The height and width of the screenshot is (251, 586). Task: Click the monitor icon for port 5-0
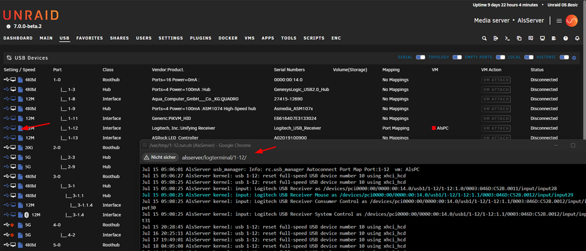pyautogui.click(x=13, y=245)
